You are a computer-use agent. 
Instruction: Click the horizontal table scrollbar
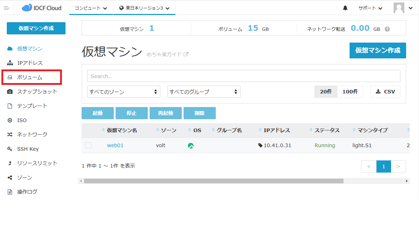click(x=213, y=181)
